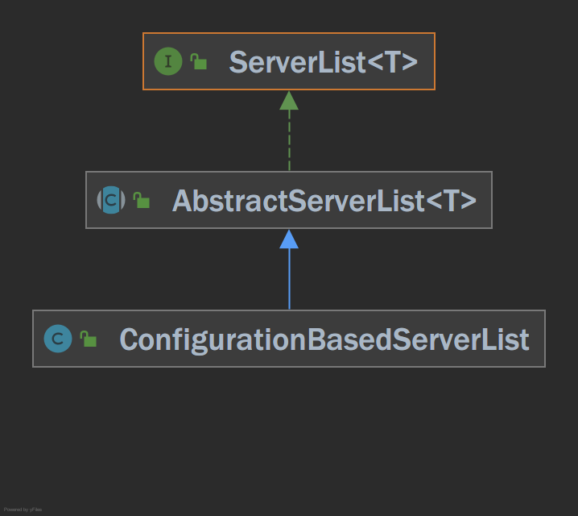Click the blue extends arrowhead under AbstractServerList
This screenshot has width=578, height=516.
click(289, 239)
